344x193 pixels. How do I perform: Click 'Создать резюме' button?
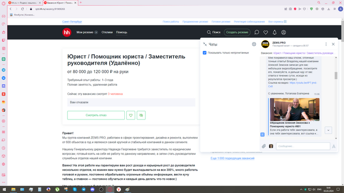[237, 32]
